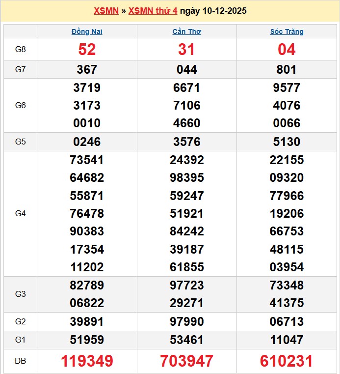The width and height of the screenshot is (340, 374).
Task: Click the G4 row label
Action: coord(20,213)
